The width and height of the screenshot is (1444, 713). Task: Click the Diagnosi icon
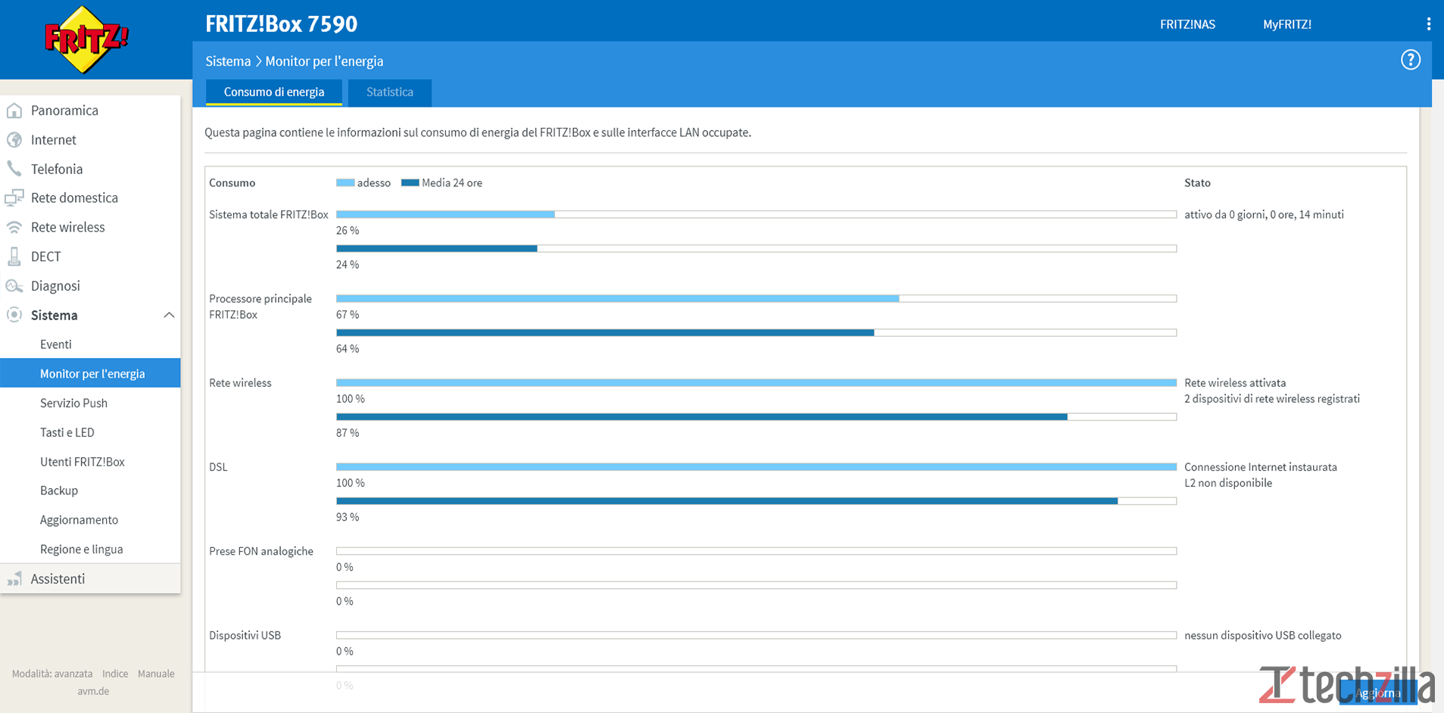pyautogui.click(x=14, y=286)
